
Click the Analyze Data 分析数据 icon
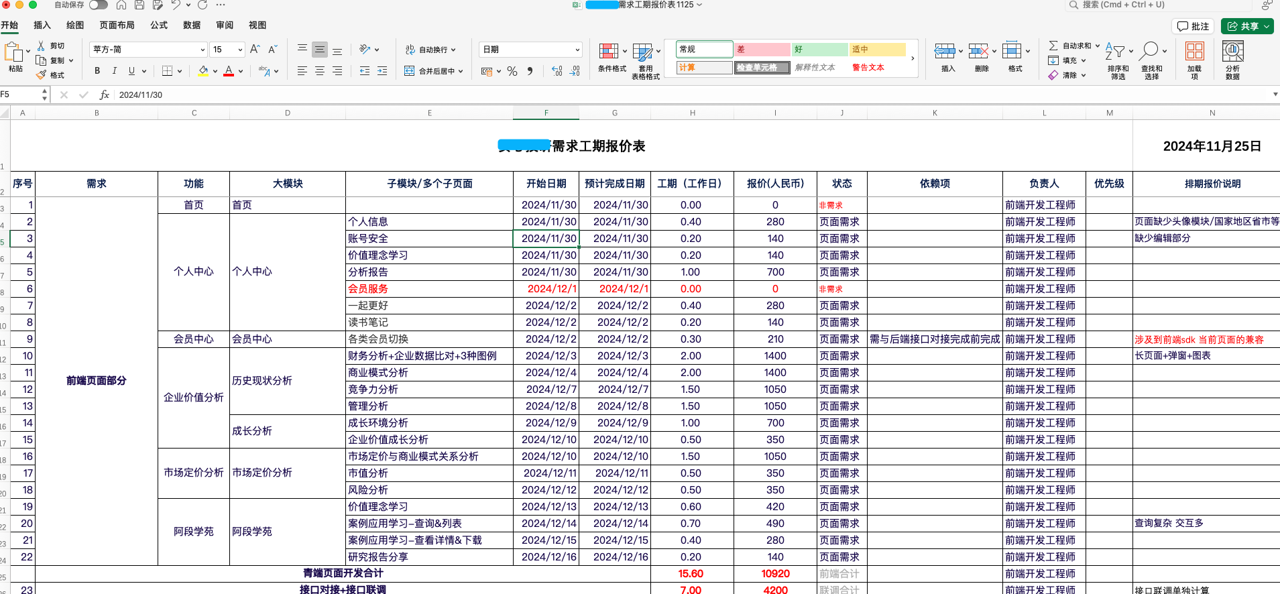(1233, 52)
